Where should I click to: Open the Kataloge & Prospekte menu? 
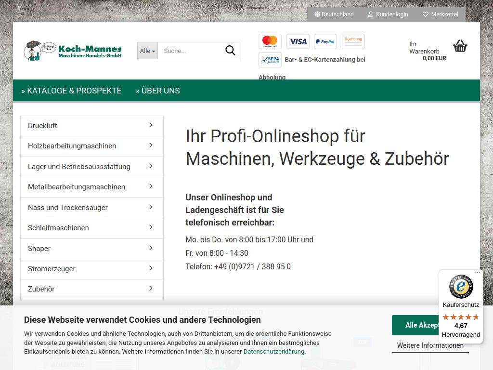(x=71, y=90)
